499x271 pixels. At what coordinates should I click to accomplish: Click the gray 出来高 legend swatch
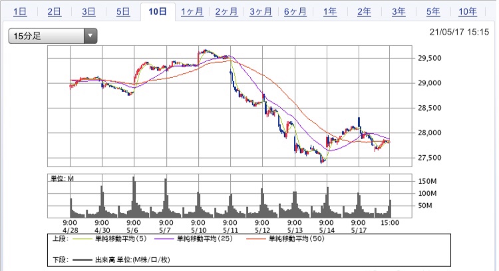pyautogui.click(x=82, y=260)
